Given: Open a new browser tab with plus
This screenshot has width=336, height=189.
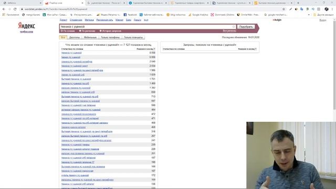Looking at the screenshot, I should pos(298,3).
